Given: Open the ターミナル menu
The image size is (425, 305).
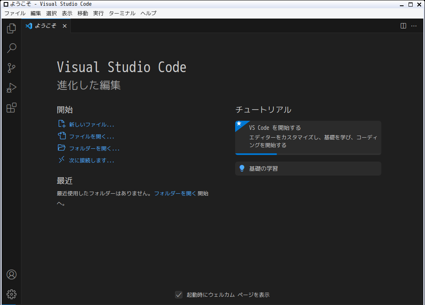Looking at the screenshot, I should coord(122,13).
